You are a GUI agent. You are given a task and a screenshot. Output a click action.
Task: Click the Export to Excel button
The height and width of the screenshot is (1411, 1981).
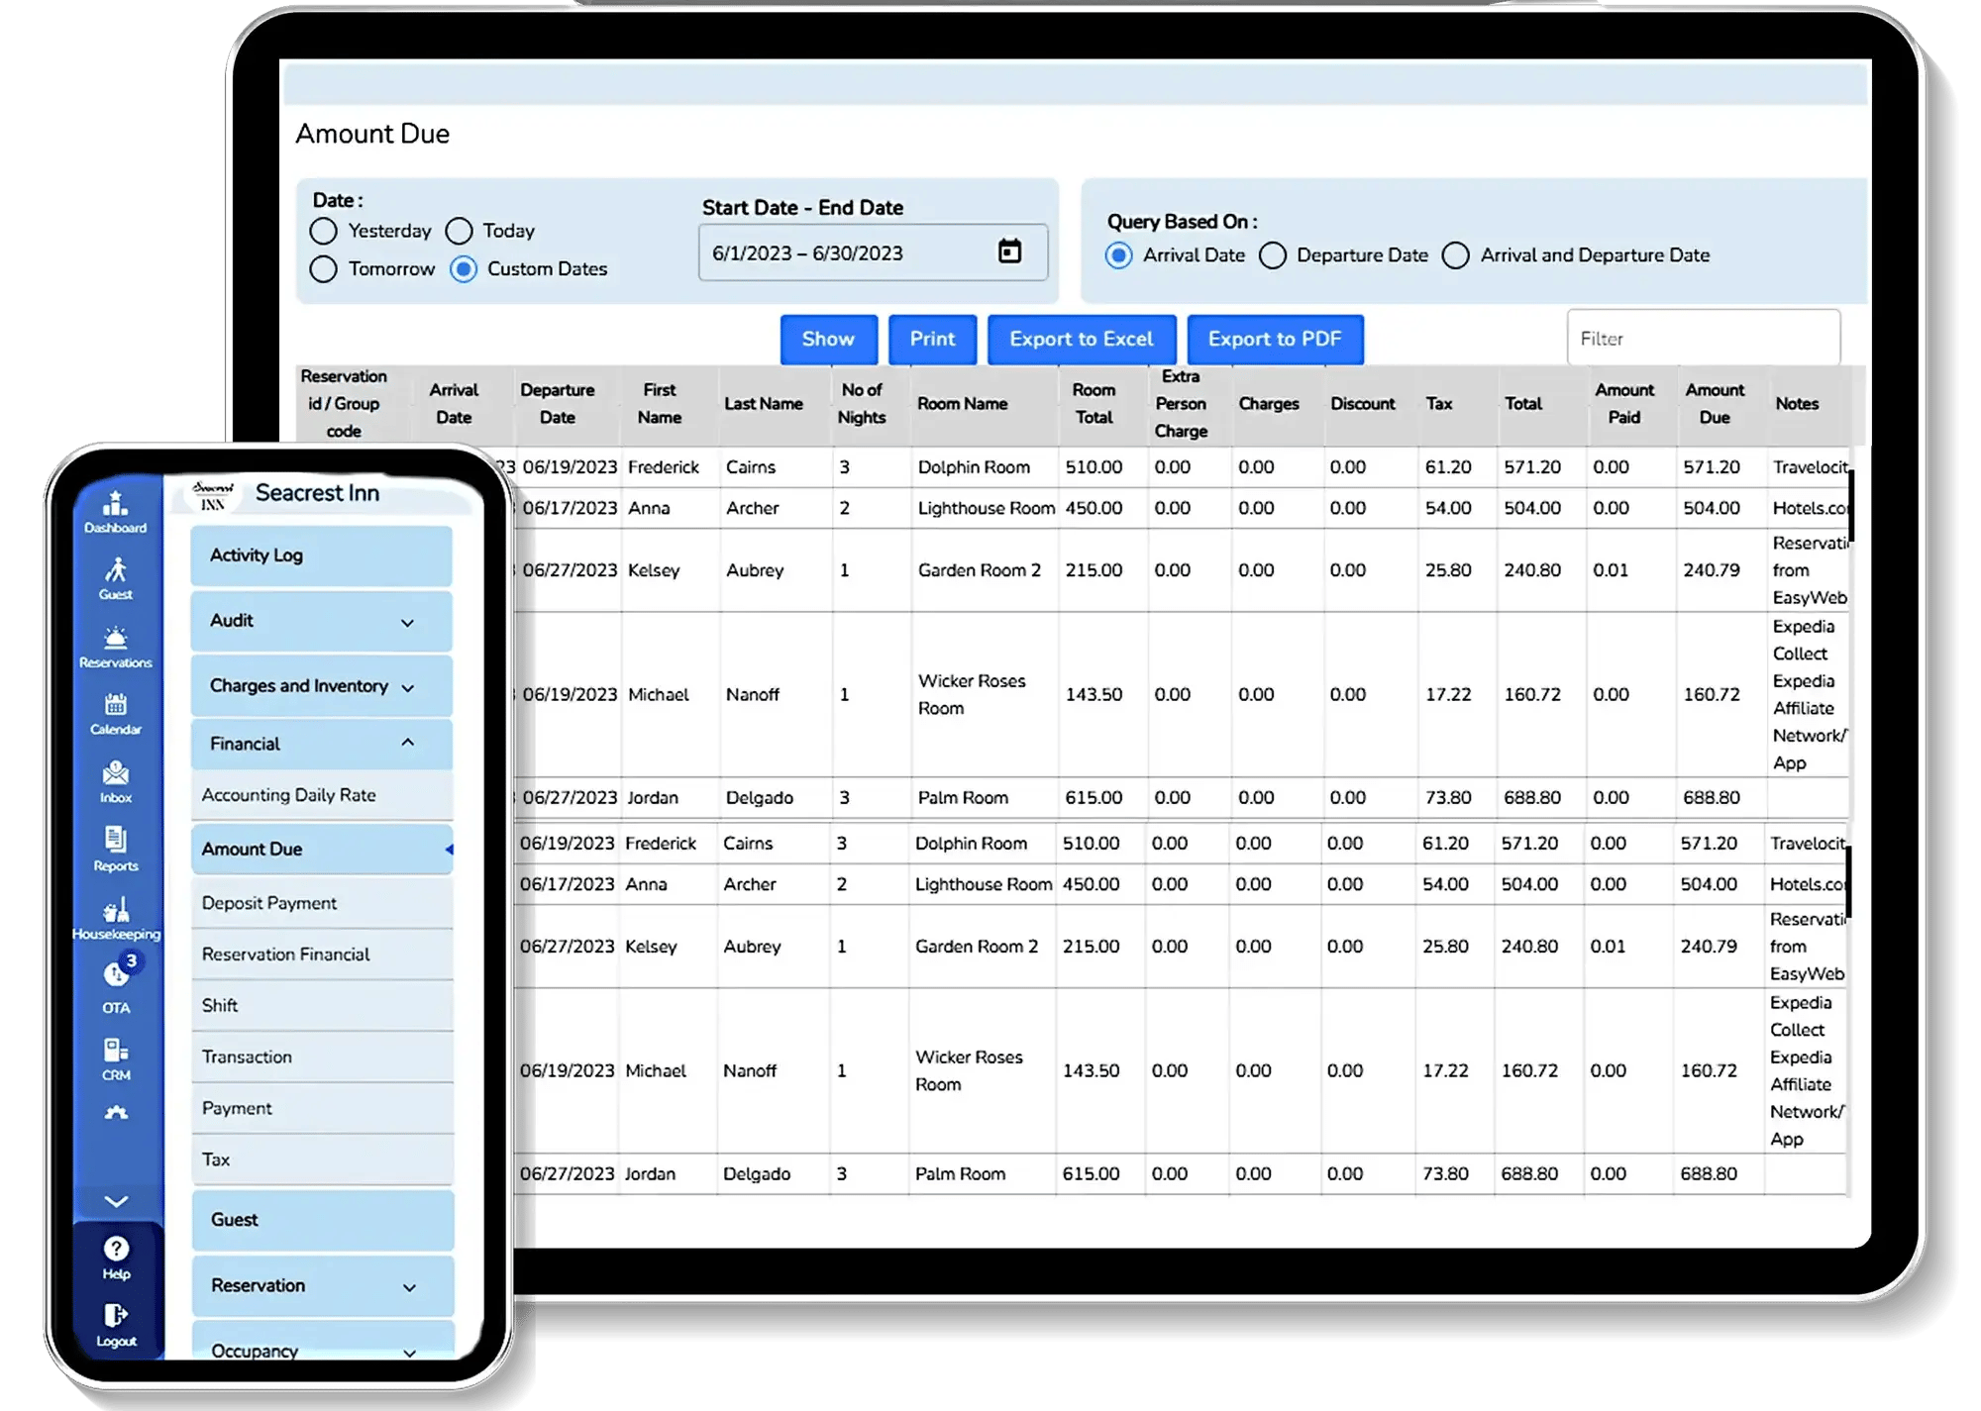pos(1081,340)
